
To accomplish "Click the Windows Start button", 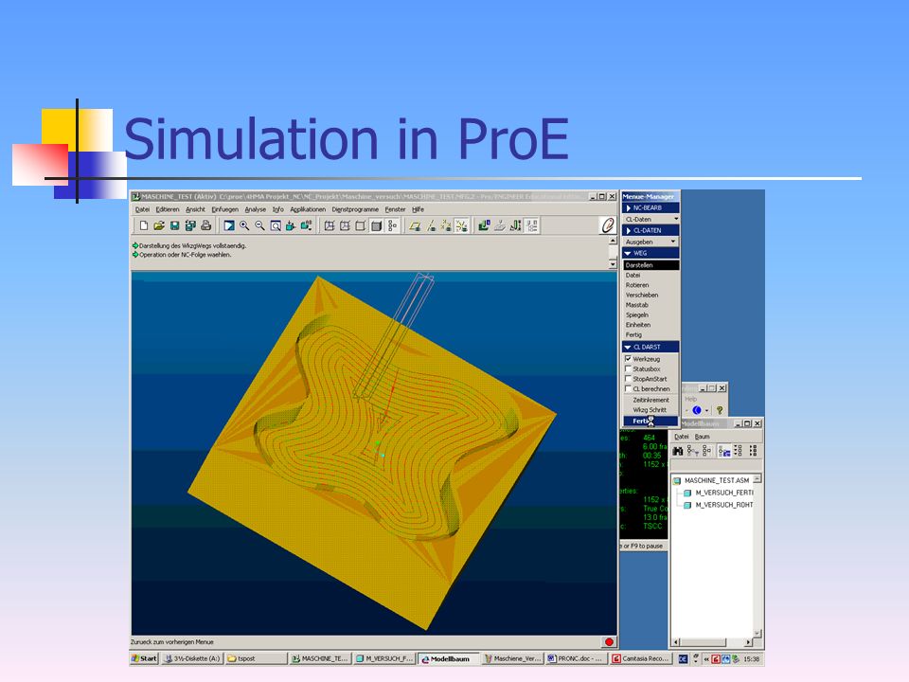I will [144, 659].
